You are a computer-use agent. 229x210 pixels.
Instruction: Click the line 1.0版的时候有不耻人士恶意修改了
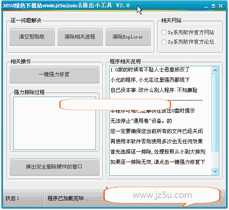[x=150, y=70]
